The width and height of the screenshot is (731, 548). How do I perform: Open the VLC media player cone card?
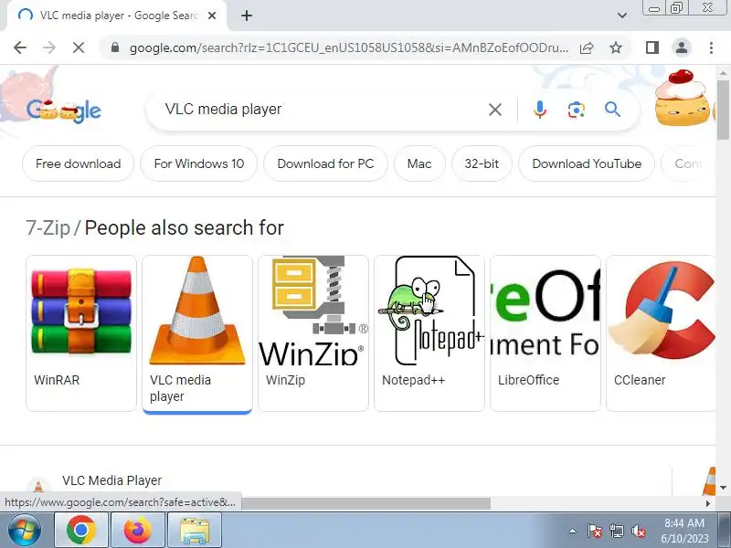pos(197,333)
